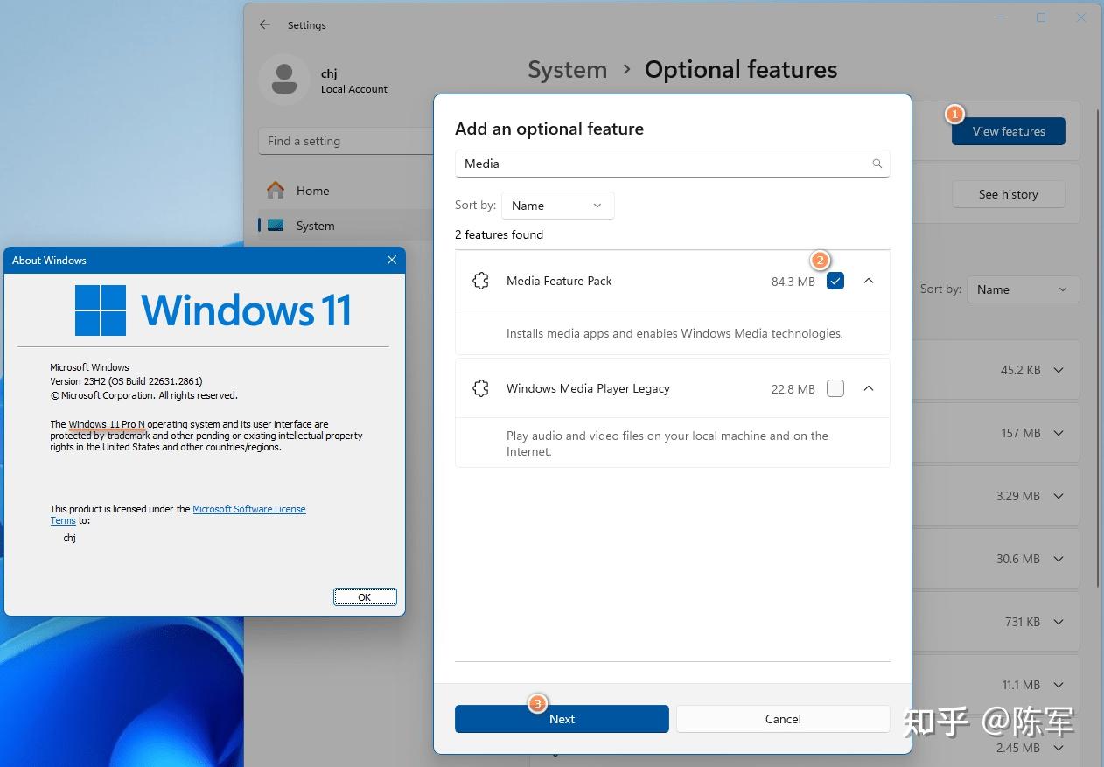Click the Windows Media Player Legacy name
The width and height of the screenshot is (1104, 767).
(x=588, y=388)
